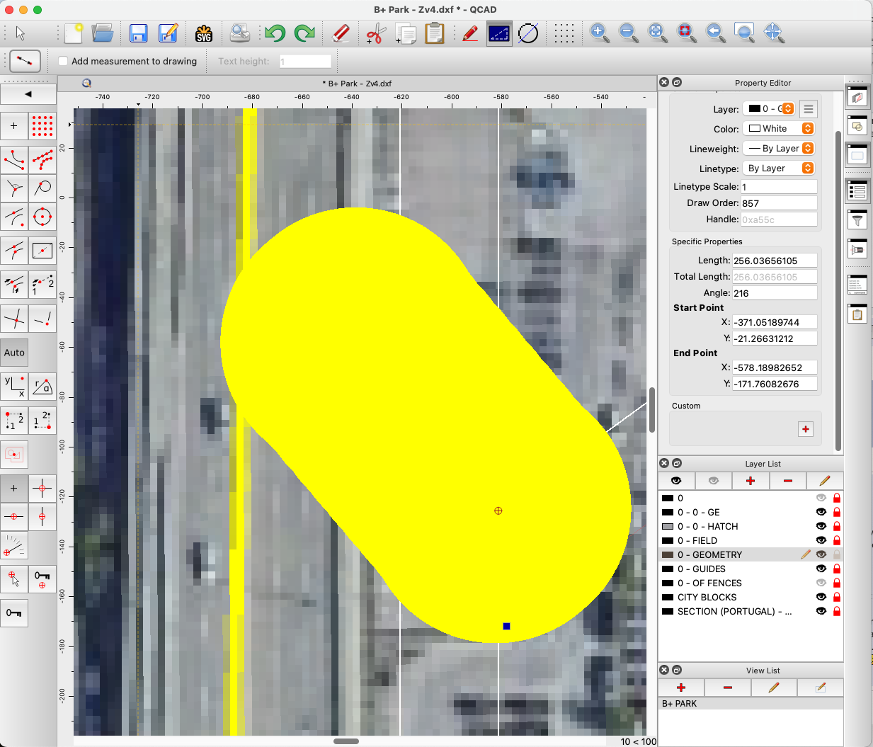The image size is (873, 747).
Task: Select the B+ PARK view entry
Action: tap(751, 704)
